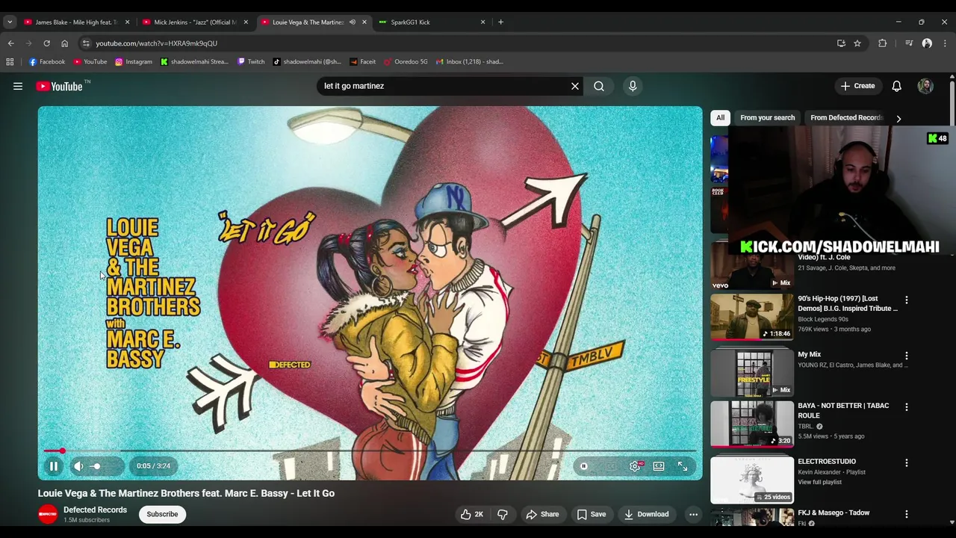This screenshot has height=538, width=956.
Task: Open 90's Hip-Hop (1997) video thumbnail
Action: [752, 317]
